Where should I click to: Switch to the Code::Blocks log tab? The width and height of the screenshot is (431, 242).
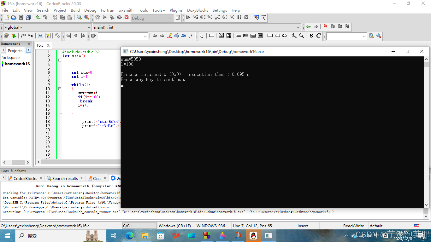[25, 178]
